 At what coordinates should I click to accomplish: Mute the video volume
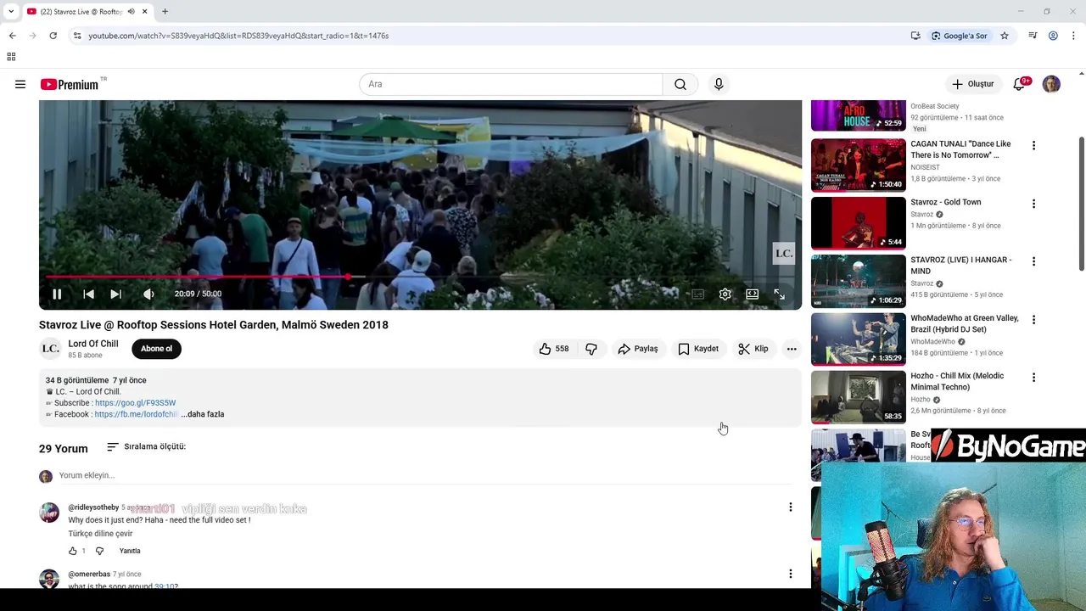(148, 294)
